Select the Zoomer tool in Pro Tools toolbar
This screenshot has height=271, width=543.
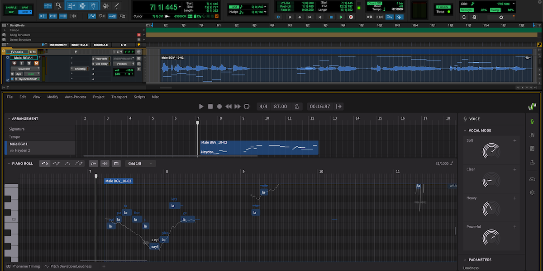(x=58, y=6)
